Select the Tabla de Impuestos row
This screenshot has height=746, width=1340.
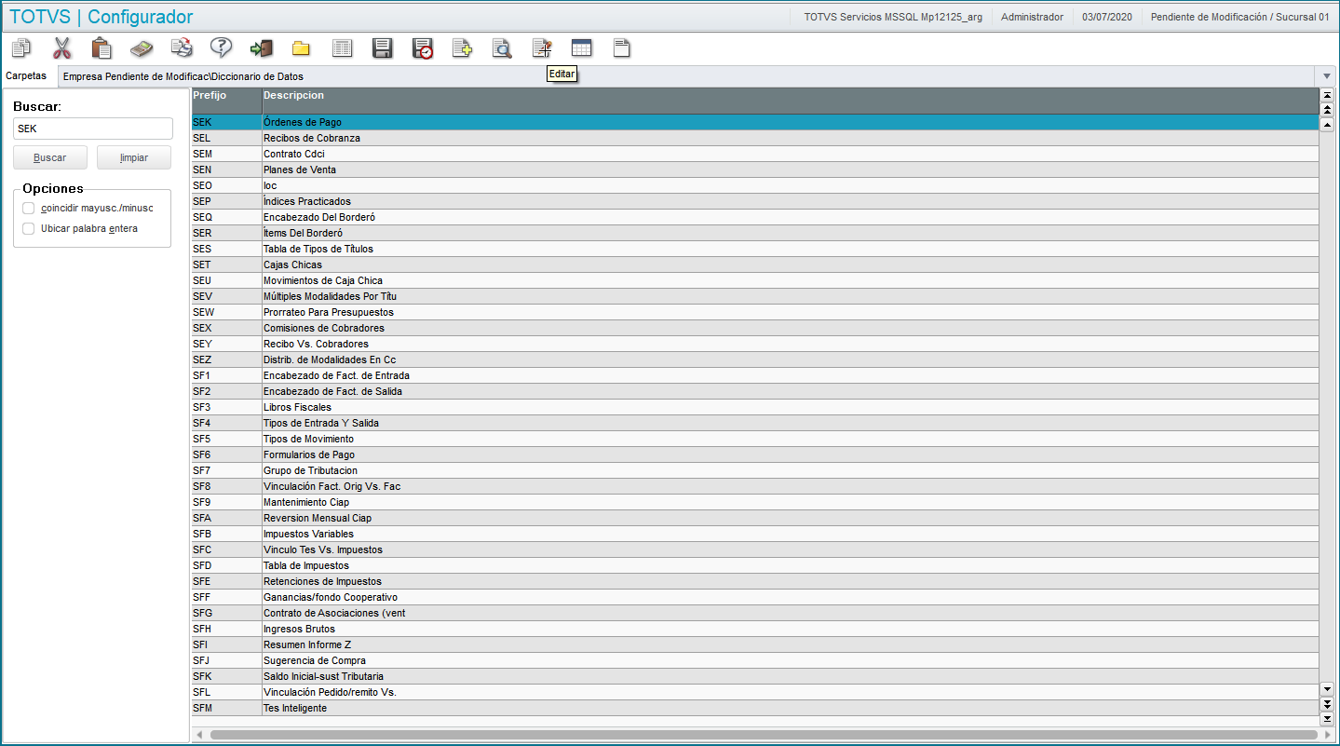[x=755, y=565]
